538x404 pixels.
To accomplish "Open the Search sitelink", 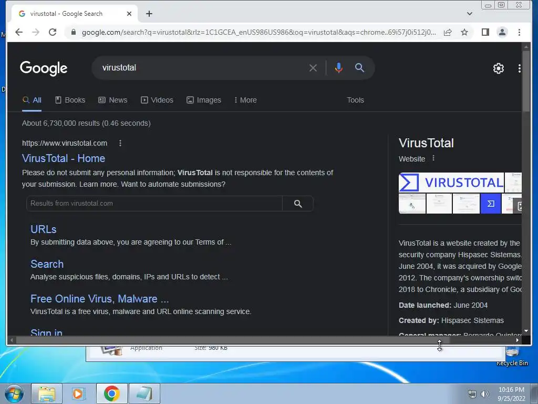I will click(47, 264).
